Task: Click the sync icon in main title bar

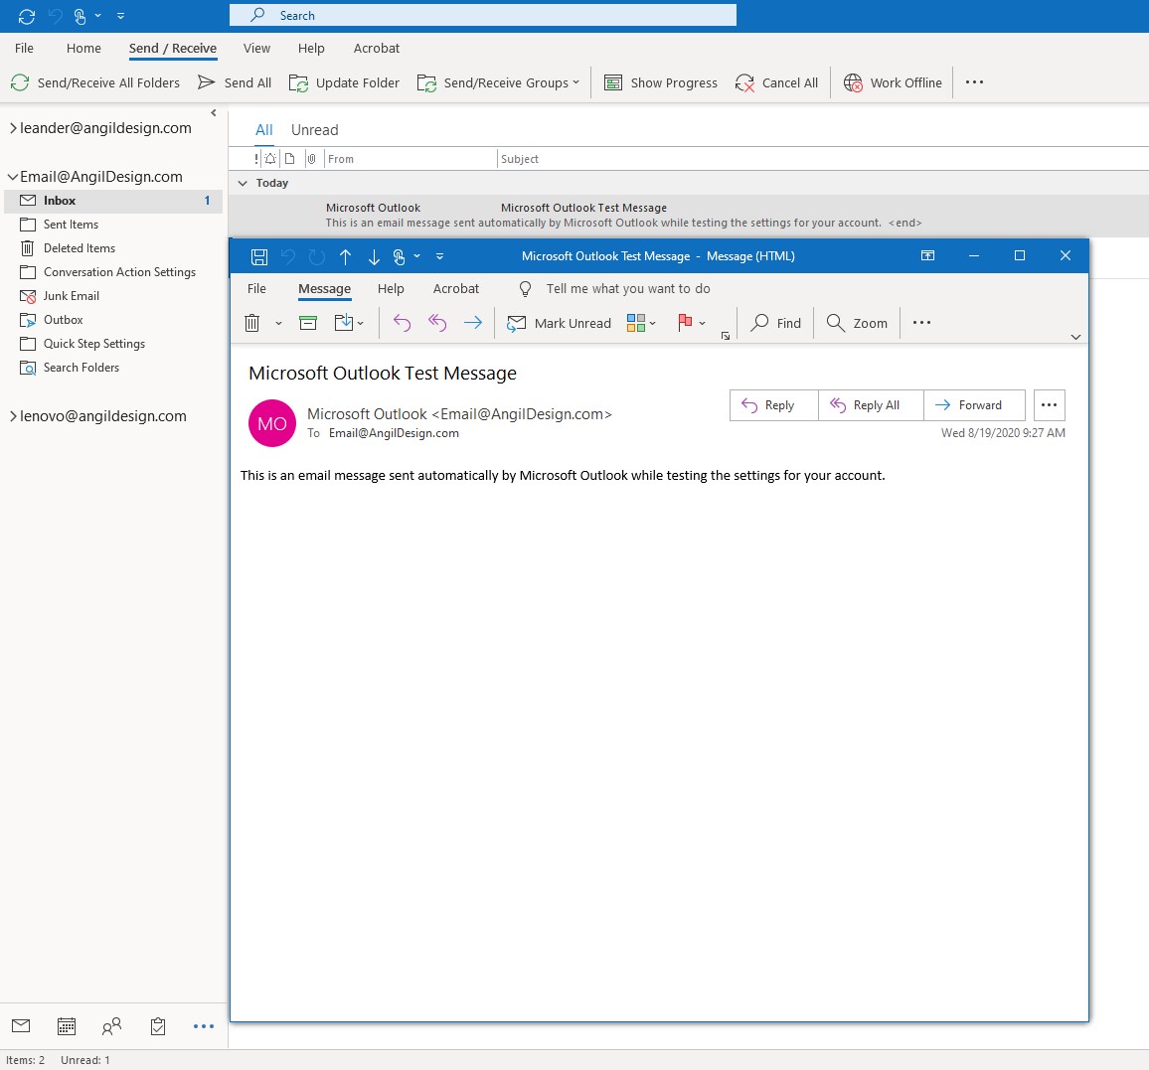Action: click(x=27, y=15)
